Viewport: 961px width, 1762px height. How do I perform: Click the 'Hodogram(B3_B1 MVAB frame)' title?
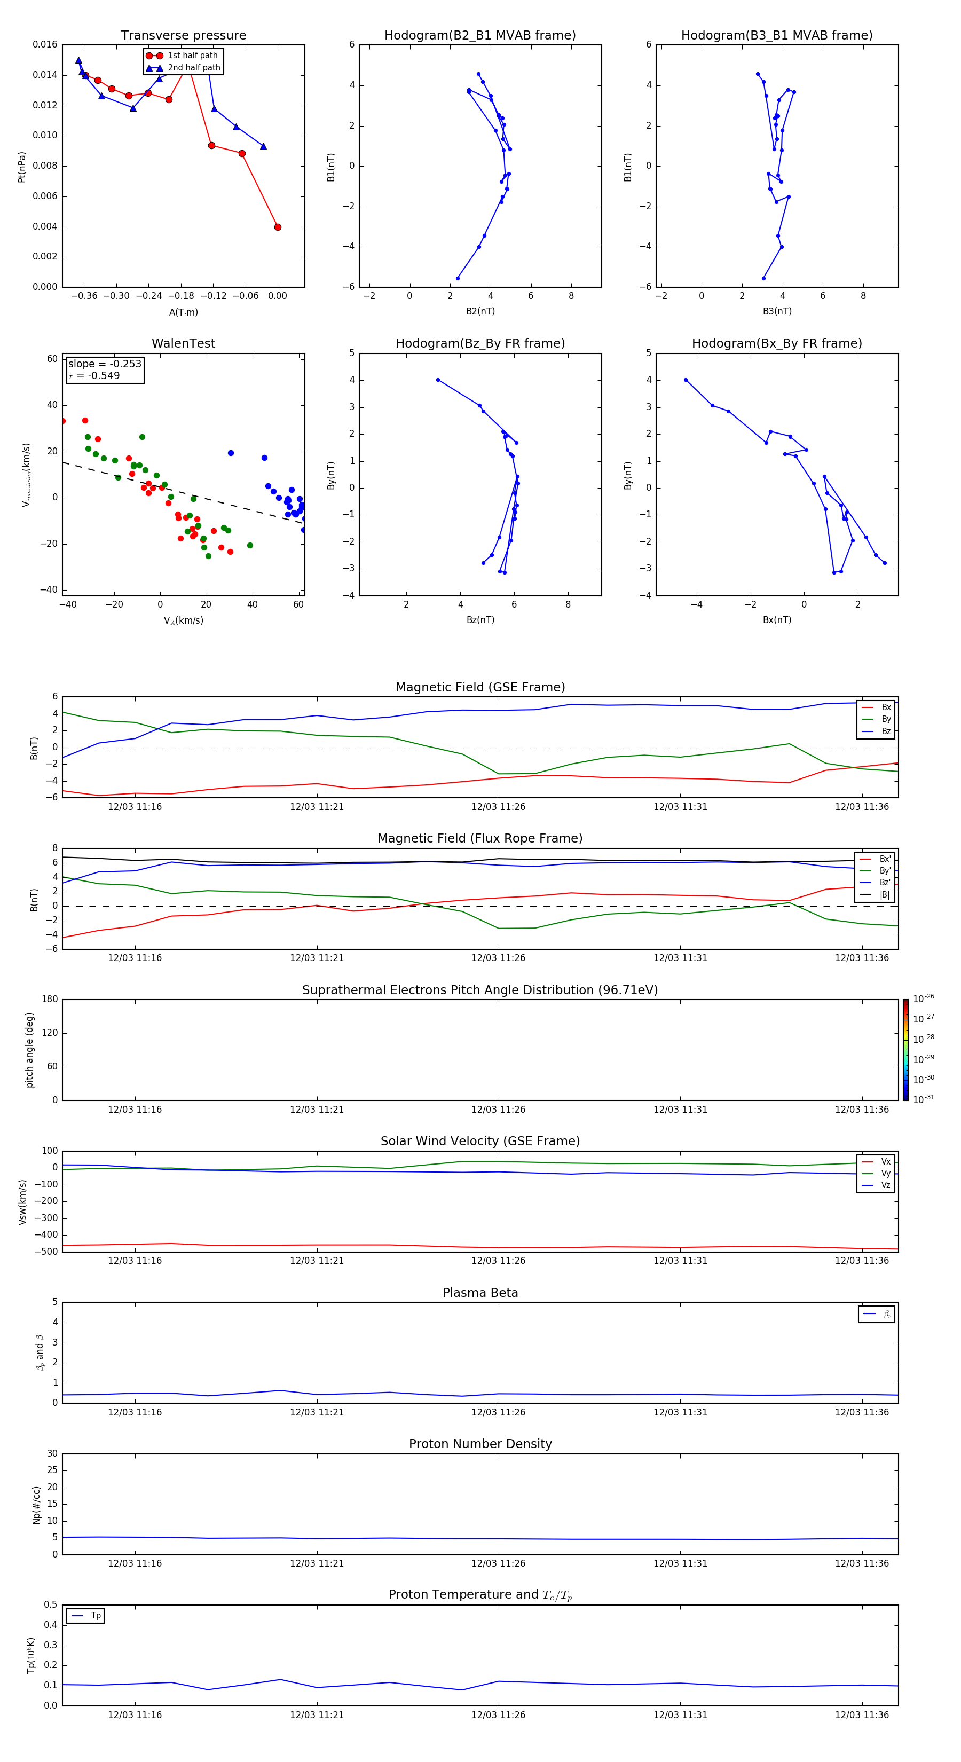pyautogui.click(x=777, y=36)
